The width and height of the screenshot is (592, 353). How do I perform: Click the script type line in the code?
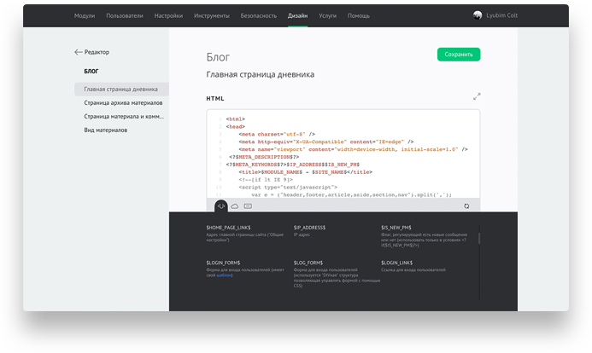[x=288, y=188]
